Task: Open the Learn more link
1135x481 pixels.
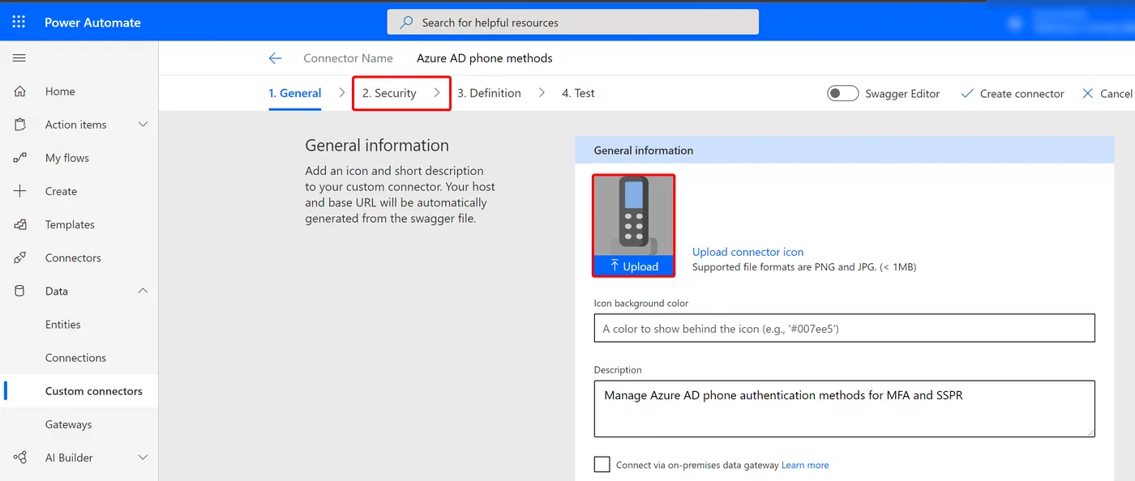Action: click(805, 465)
